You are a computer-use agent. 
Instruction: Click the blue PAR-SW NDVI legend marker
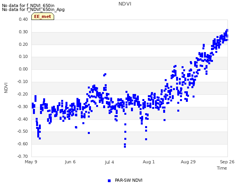click(x=109, y=181)
